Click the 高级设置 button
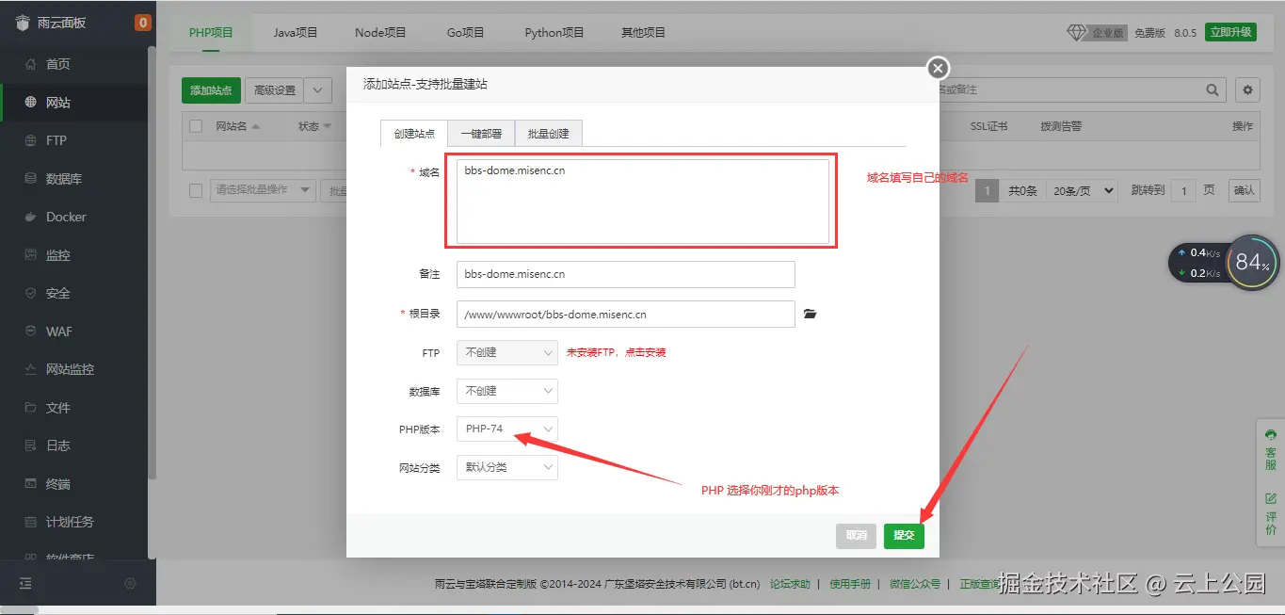The height and width of the screenshot is (615, 1285). pos(275,90)
